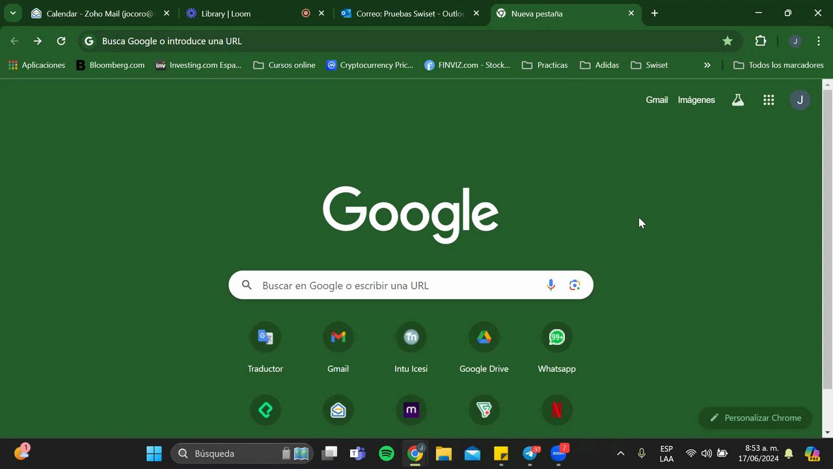The width and height of the screenshot is (833, 469).
Task: Open Microsoft Teams from taskbar
Action: point(358,453)
